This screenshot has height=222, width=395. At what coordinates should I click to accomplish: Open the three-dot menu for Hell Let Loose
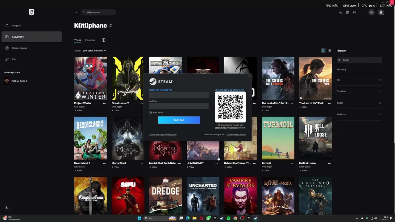click(329, 163)
